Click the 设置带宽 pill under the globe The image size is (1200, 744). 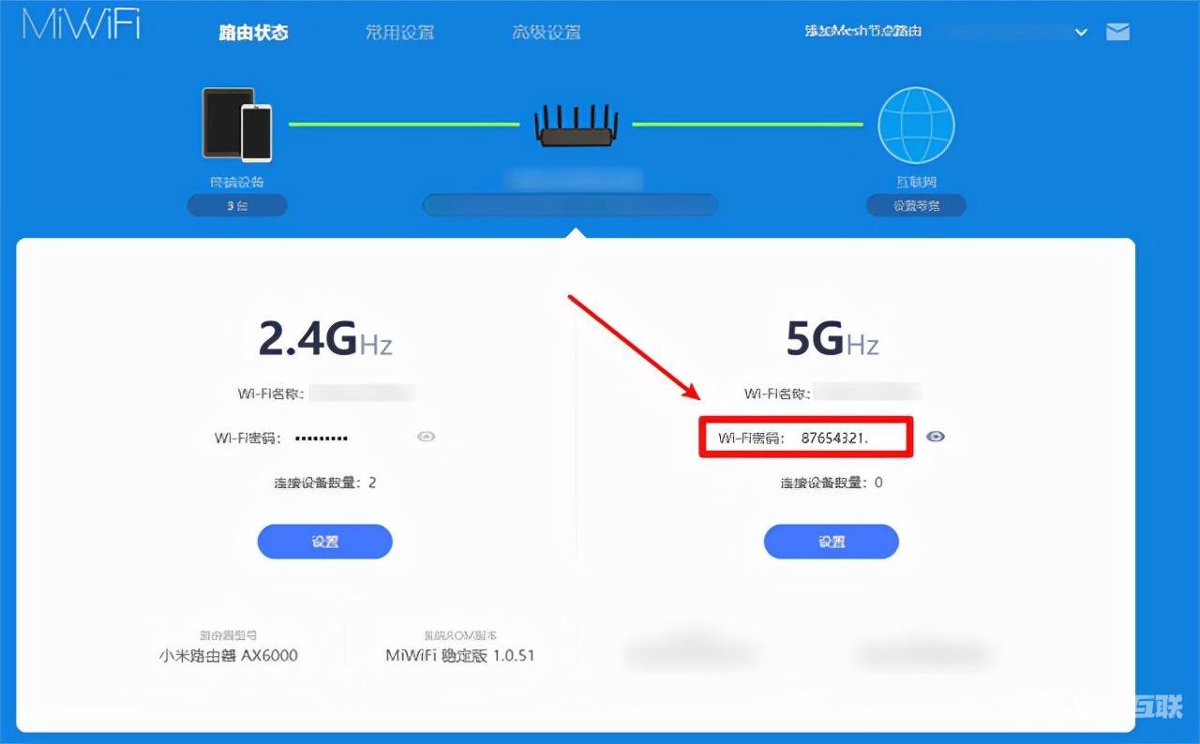(x=916, y=205)
